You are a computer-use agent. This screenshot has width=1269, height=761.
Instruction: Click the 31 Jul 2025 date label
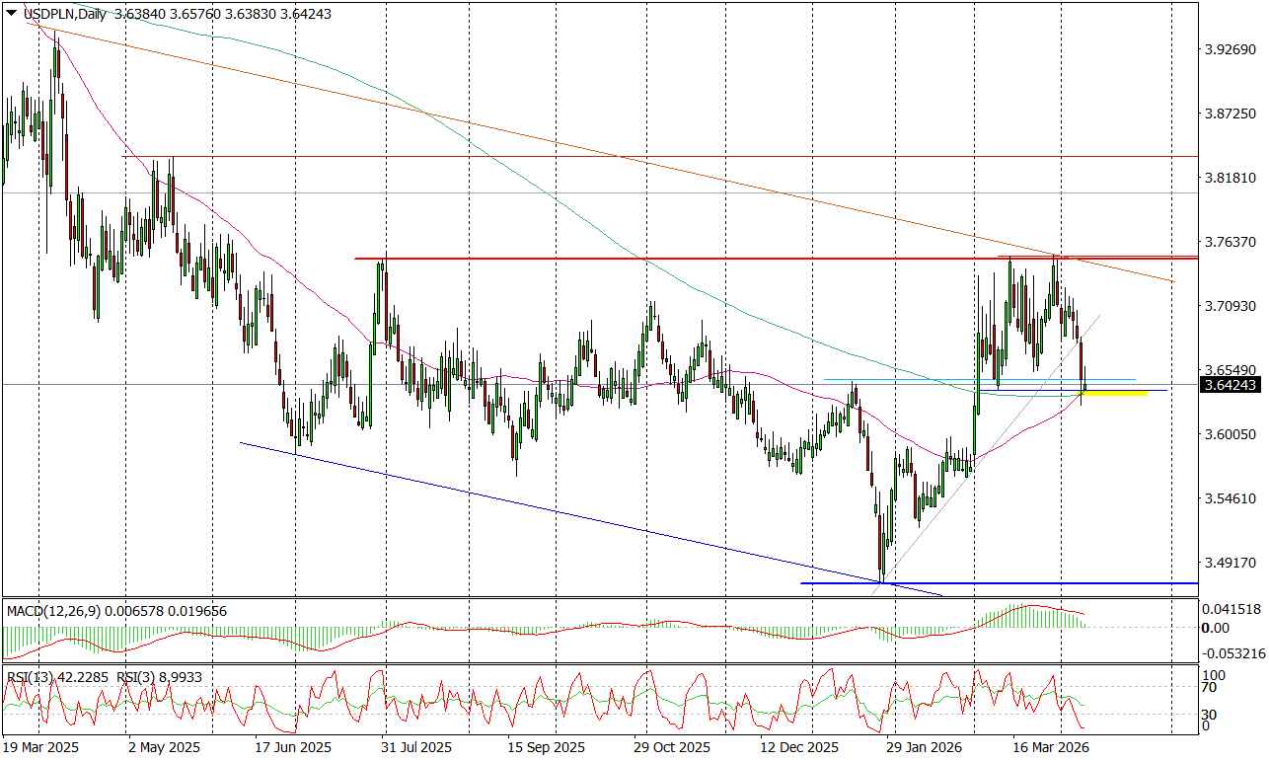point(416,747)
